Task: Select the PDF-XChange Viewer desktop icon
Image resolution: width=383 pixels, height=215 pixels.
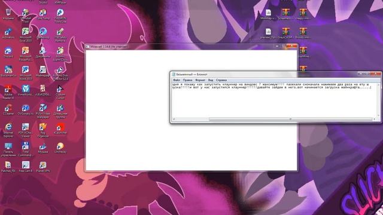Action: point(25,130)
